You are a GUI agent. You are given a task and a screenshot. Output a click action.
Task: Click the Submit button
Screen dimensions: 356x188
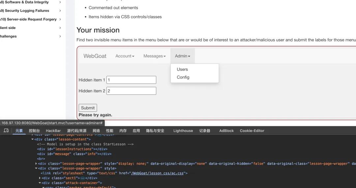88,108
